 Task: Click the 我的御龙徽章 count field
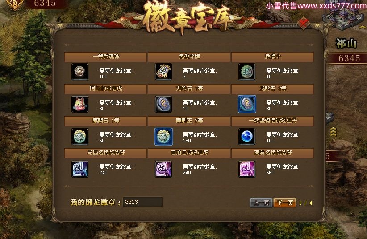142,202
